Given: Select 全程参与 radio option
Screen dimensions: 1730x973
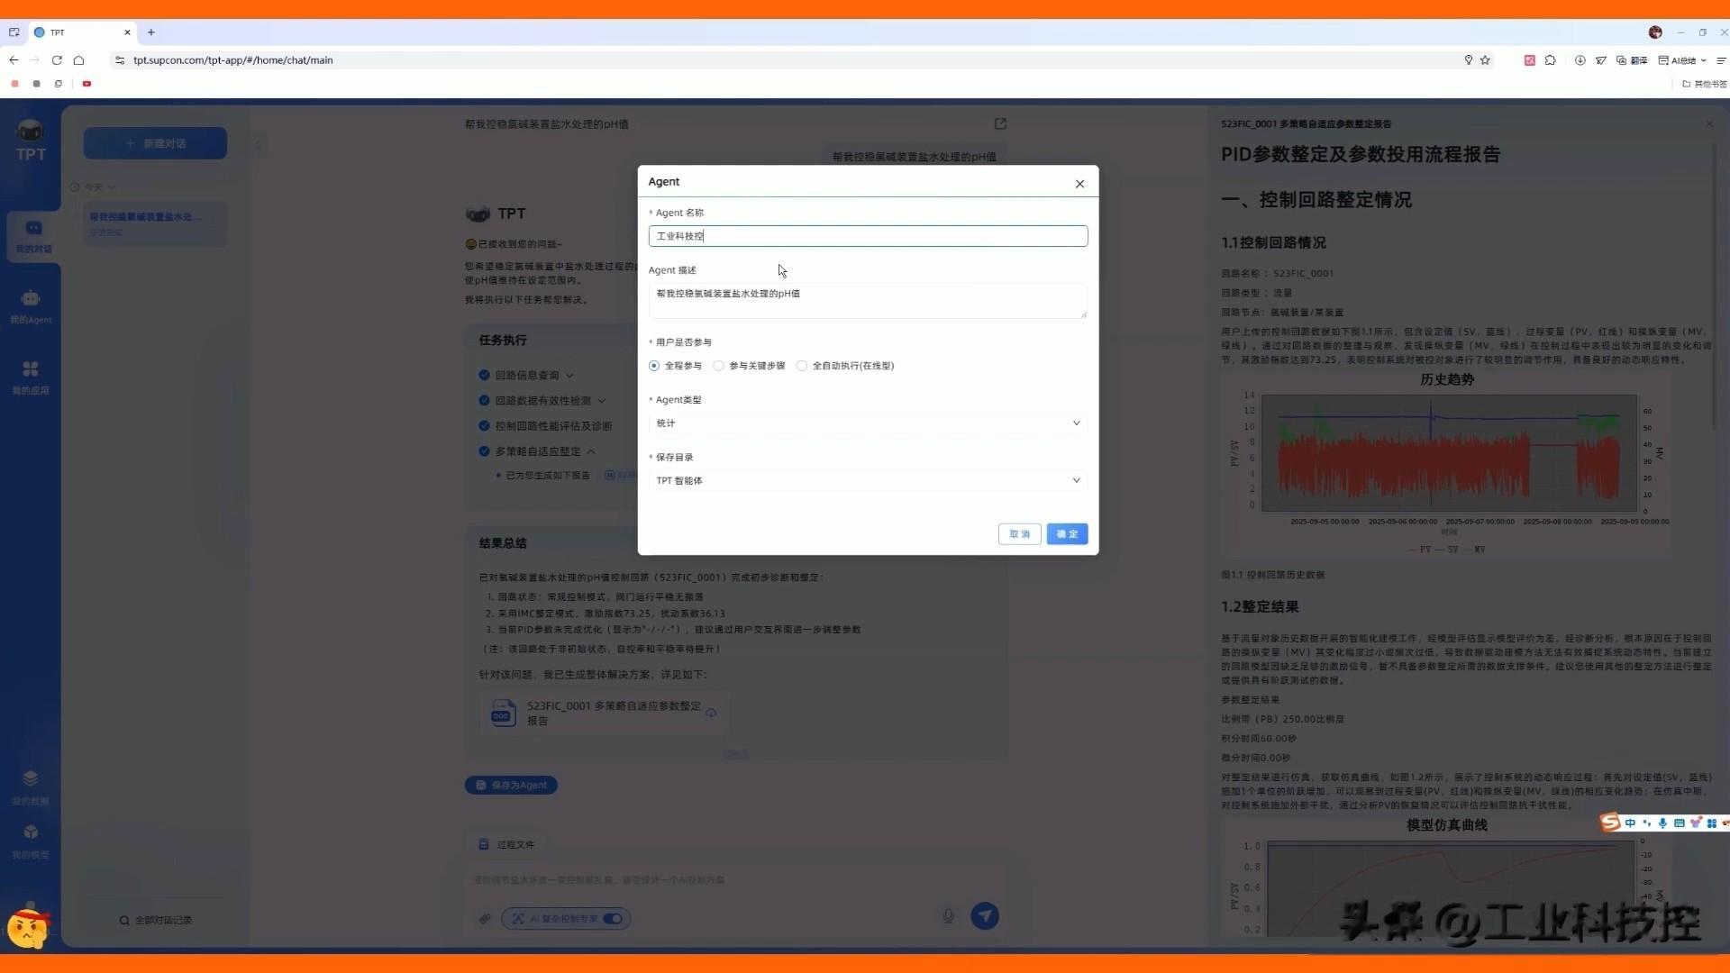Looking at the screenshot, I should pyautogui.click(x=654, y=366).
